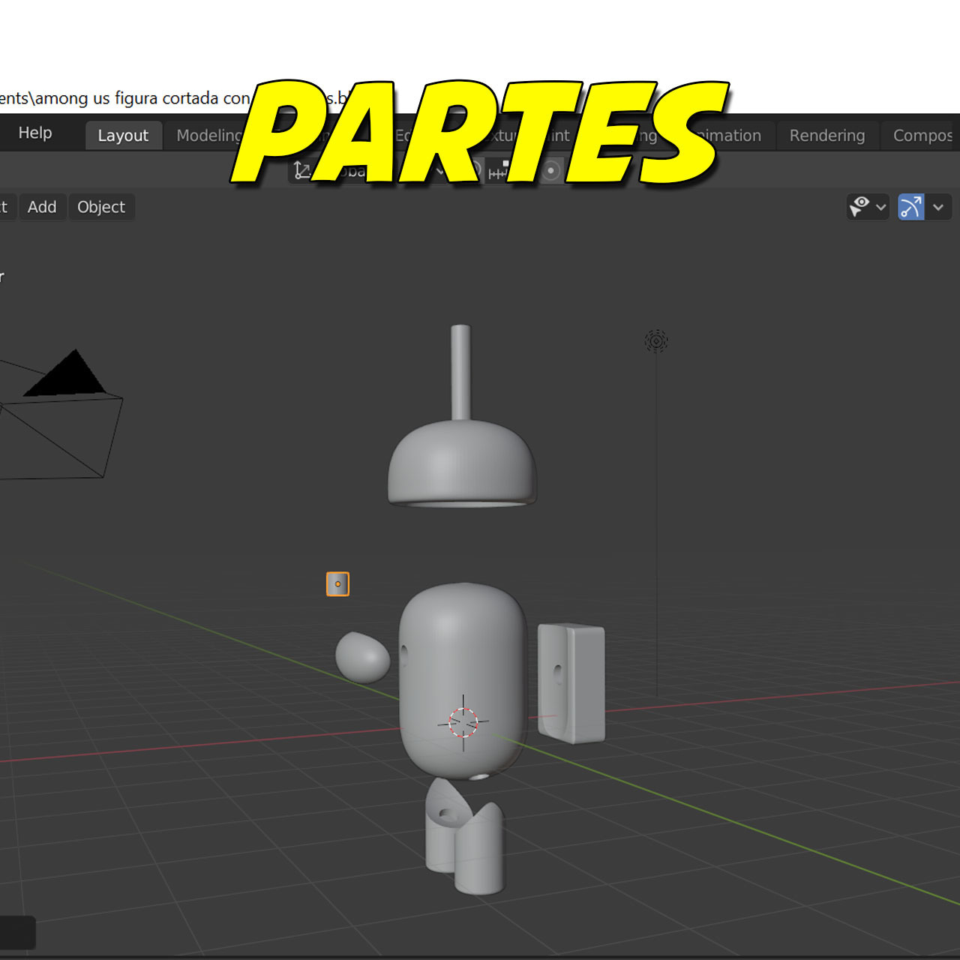Viewport: 960px width, 960px height.
Task: Select the point light icon in the viewport
Action: [655, 340]
